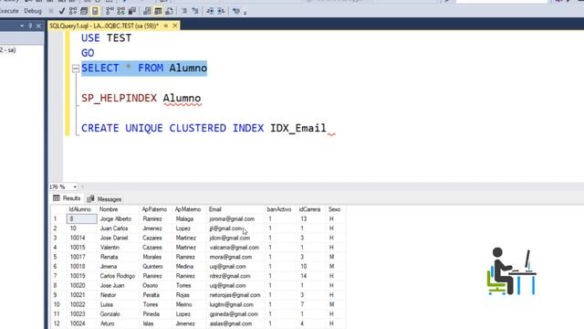584x329 pixels.
Task: Click the Debug button in toolbar
Action: (33, 11)
